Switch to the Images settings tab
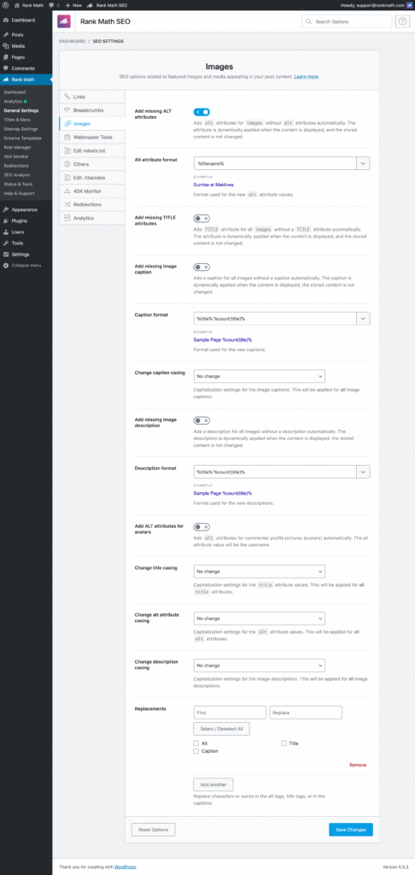 92,123
